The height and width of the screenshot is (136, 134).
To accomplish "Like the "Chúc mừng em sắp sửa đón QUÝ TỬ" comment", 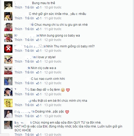I will coord(18,134).
